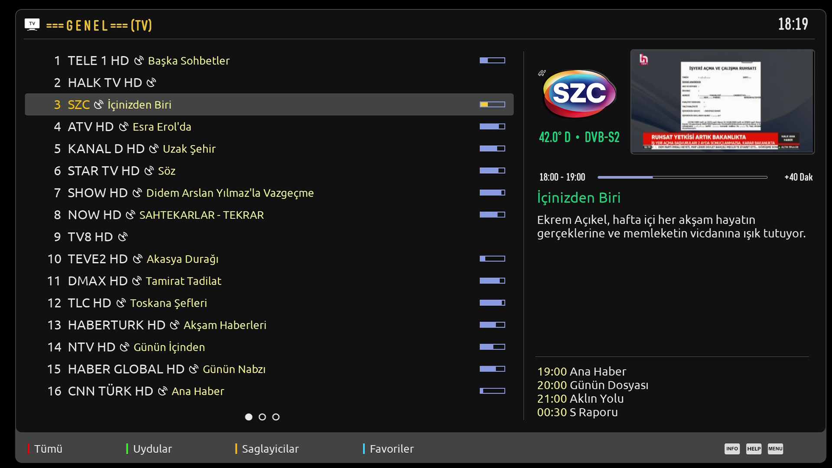Image resolution: width=832 pixels, height=468 pixels.
Task: Click the live preview video thumbnail
Action: click(x=722, y=102)
